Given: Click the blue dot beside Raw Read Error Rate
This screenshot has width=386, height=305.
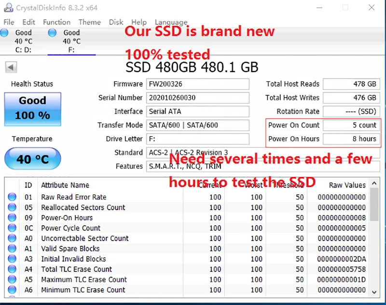Looking at the screenshot, I should coord(12,197).
